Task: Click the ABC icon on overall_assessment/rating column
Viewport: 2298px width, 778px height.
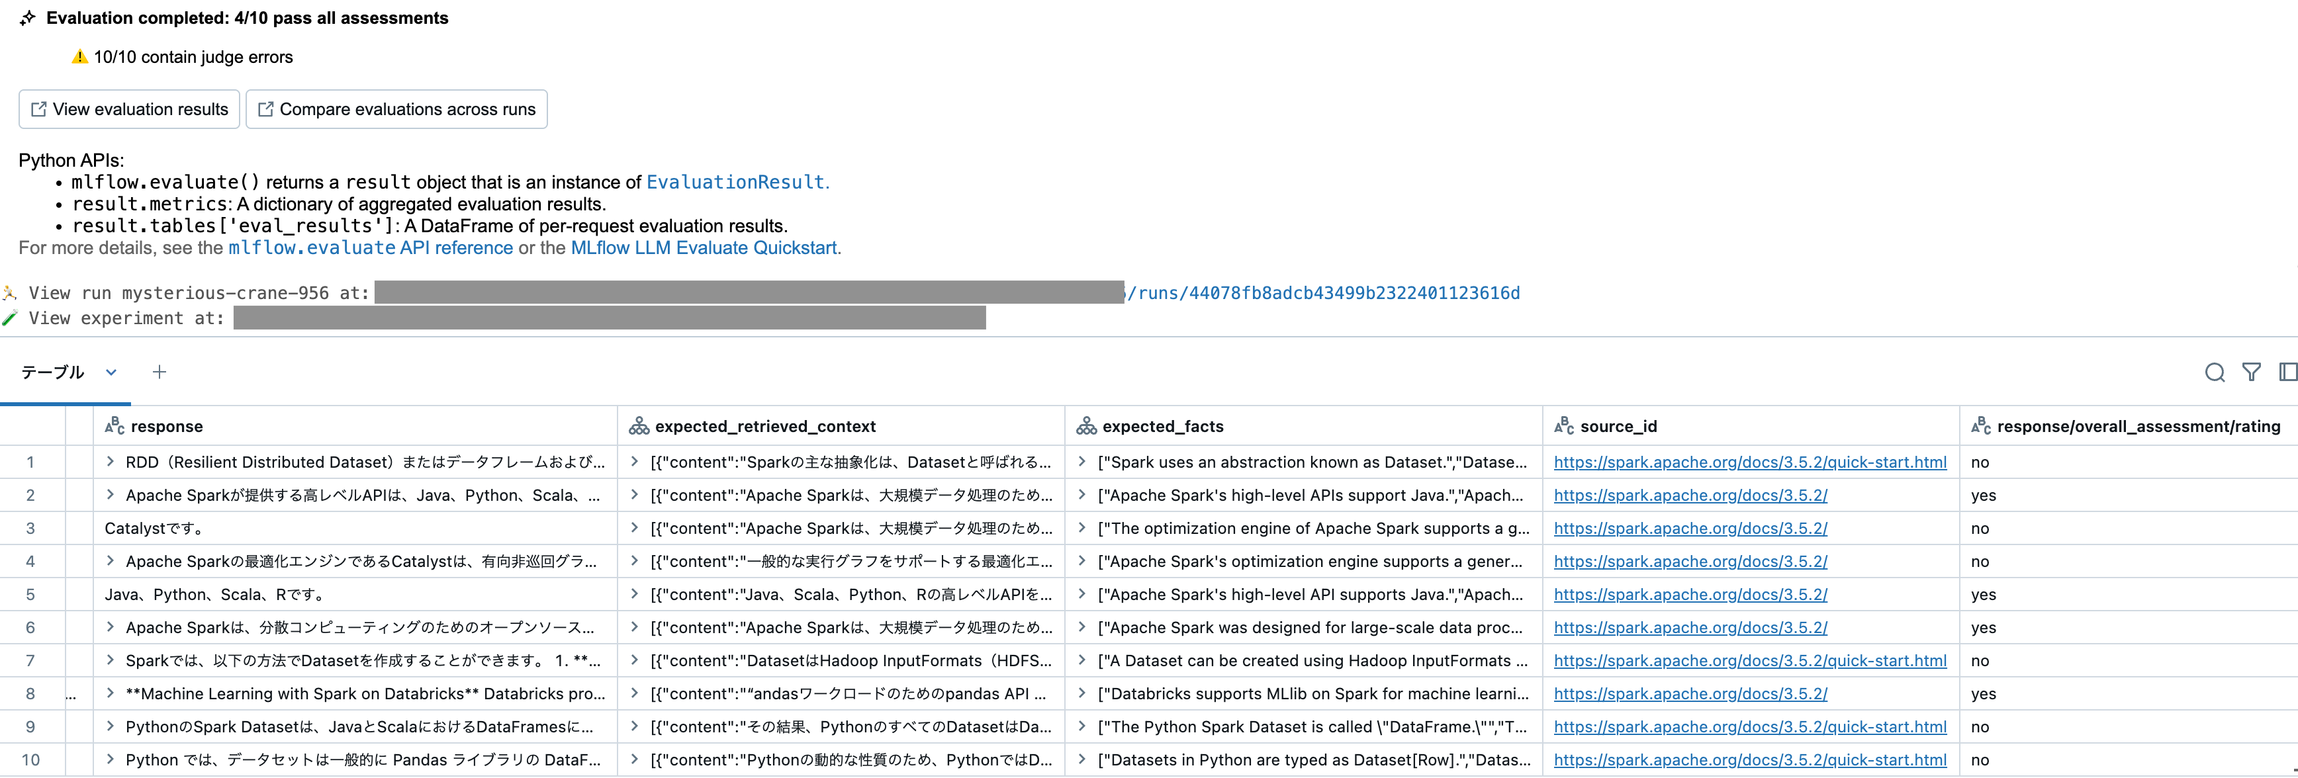Action: pos(1980,426)
